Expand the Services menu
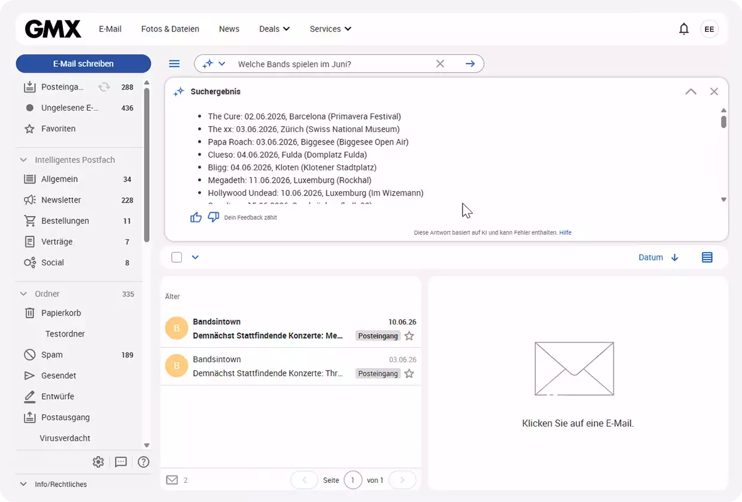This screenshot has width=742, height=502. pos(331,29)
